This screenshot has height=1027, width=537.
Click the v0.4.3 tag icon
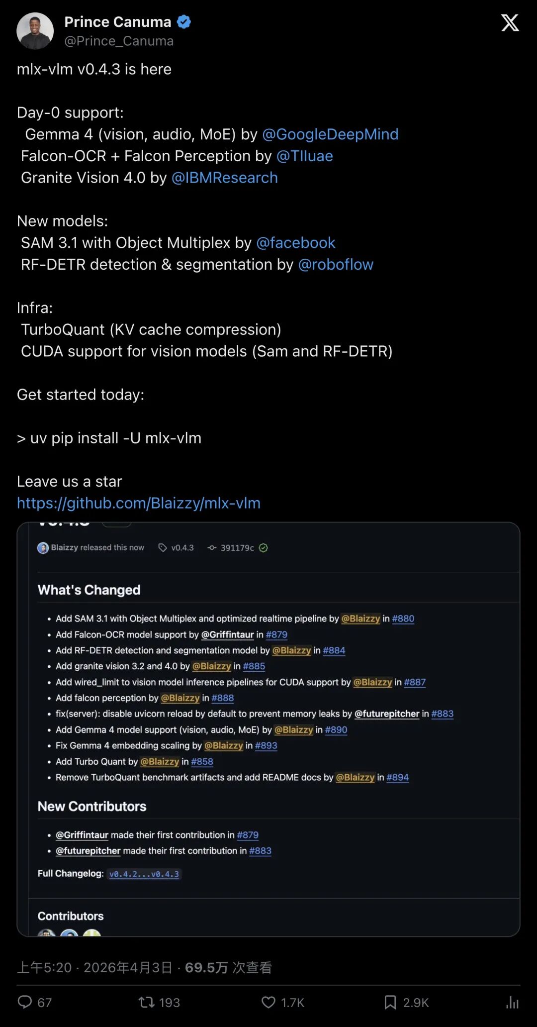[163, 547]
